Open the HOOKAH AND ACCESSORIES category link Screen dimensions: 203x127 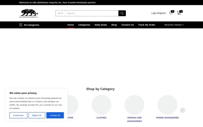pos(134,119)
